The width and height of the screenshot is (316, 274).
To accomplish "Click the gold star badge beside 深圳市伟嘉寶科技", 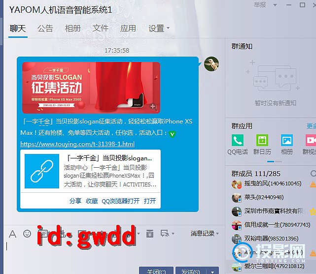I will (x=313, y=212).
